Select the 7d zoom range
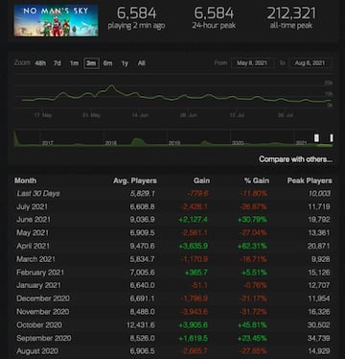 tap(57, 63)
